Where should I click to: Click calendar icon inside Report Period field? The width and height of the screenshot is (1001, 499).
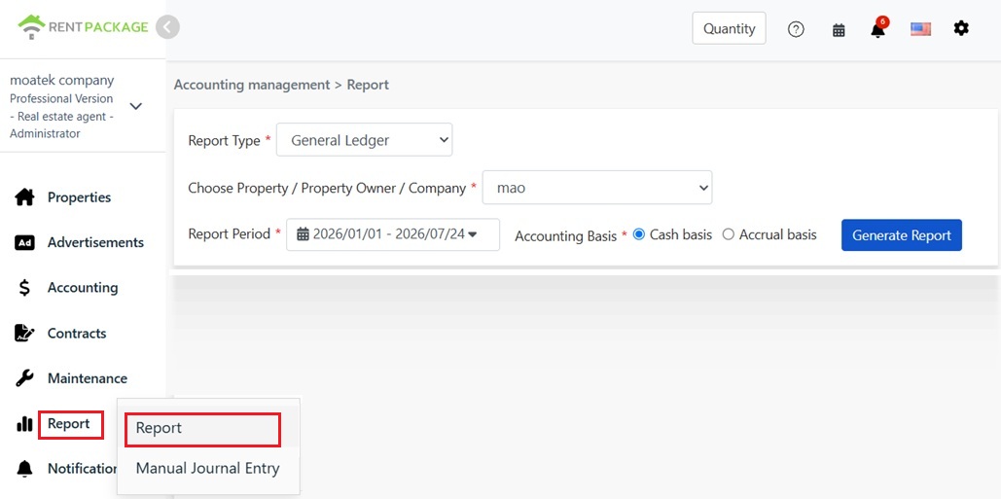[x=304, y=234]
